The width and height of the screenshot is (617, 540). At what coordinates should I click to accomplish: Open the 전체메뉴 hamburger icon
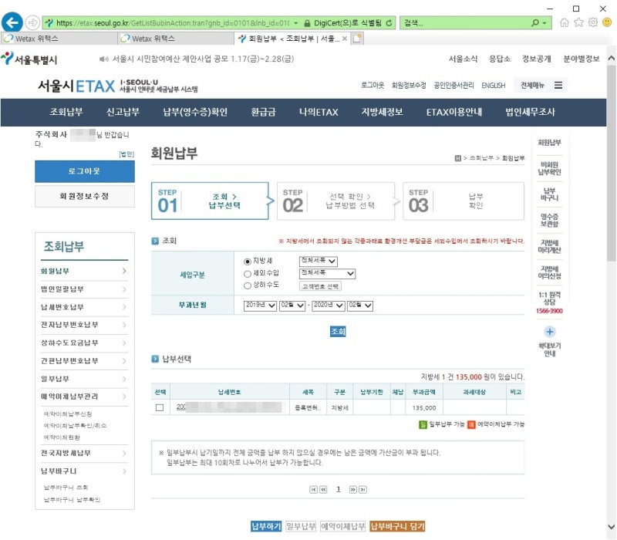[x=558, y=85]
